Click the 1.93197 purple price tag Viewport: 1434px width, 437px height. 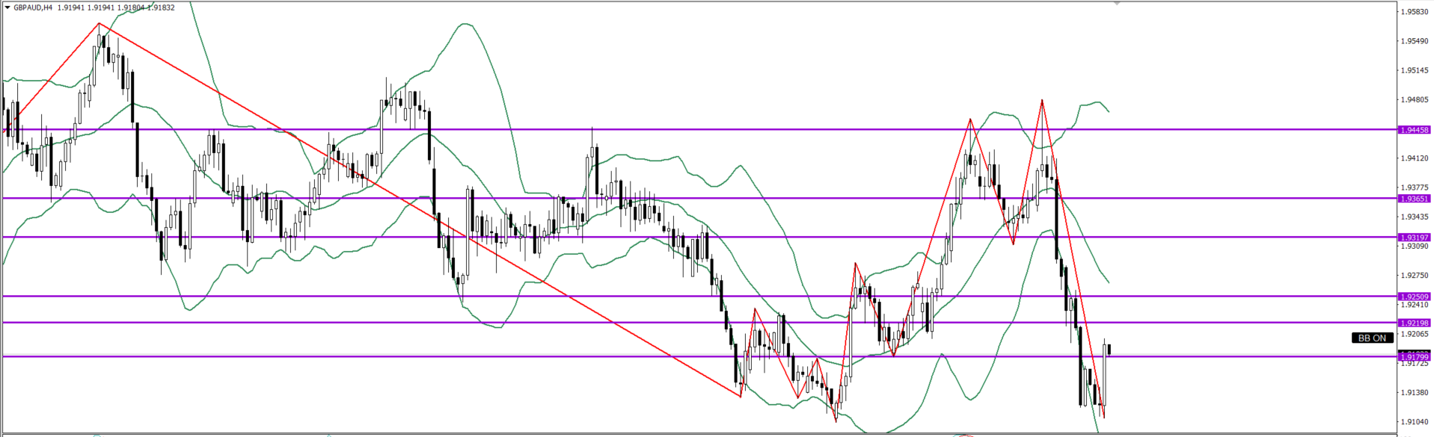[x=1414, y=238]
